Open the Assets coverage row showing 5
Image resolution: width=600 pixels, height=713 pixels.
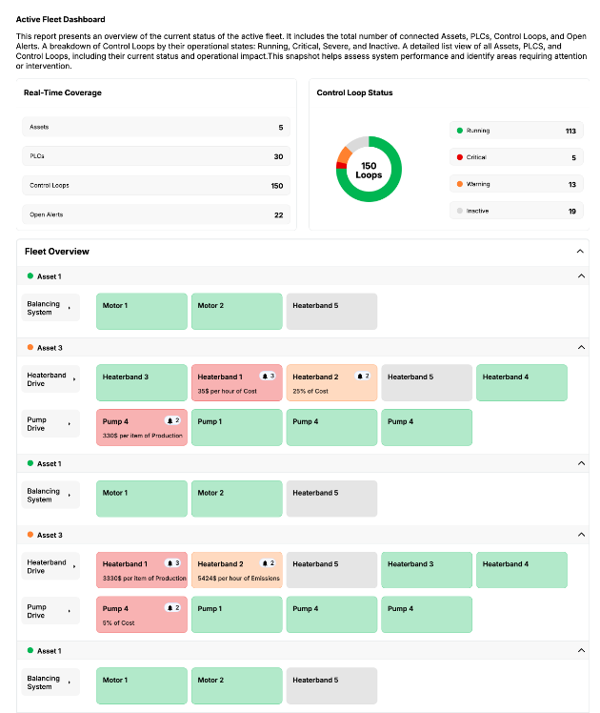pyautogui.click(x=156, y=127)
